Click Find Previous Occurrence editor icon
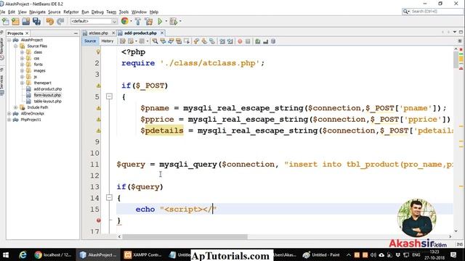465x261 pixels. (x=163, y=41)
